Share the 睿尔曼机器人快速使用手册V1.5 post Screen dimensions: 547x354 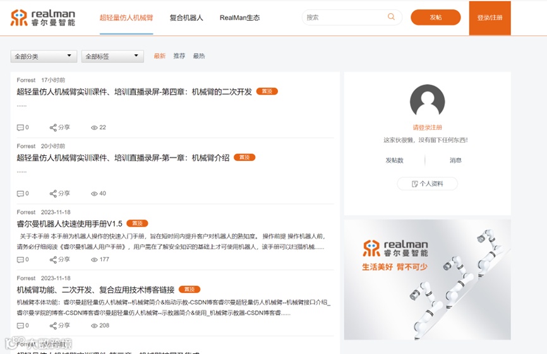click(59, 259)
